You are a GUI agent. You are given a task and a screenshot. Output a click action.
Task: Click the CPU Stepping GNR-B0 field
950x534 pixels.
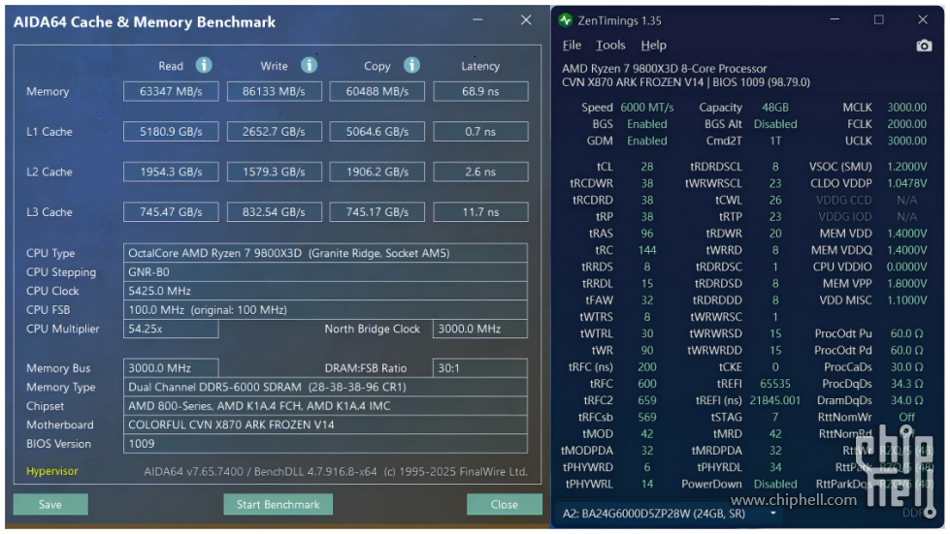325,272
